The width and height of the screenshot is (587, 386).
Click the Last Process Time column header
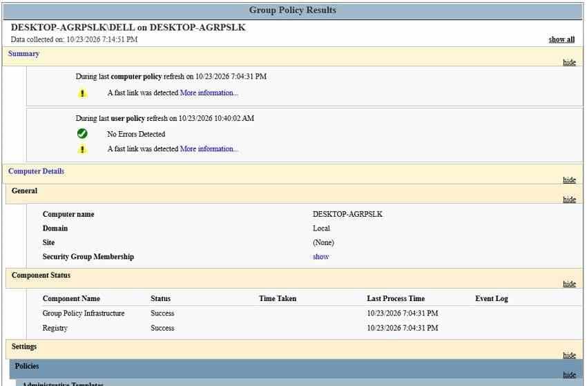[x=396, y=299]
